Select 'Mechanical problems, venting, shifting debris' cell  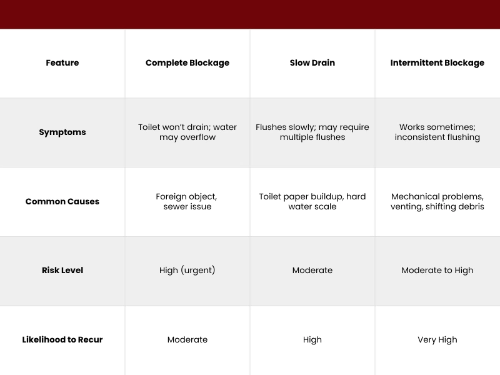point(437,201)
